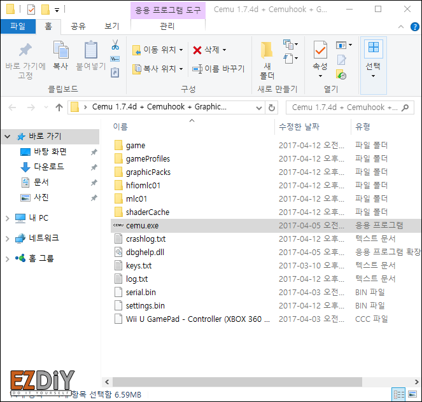The height and width of the screenshot is (402, 422).
Task: Click the Open icon in Open group
Action: (x=341, y=45)
